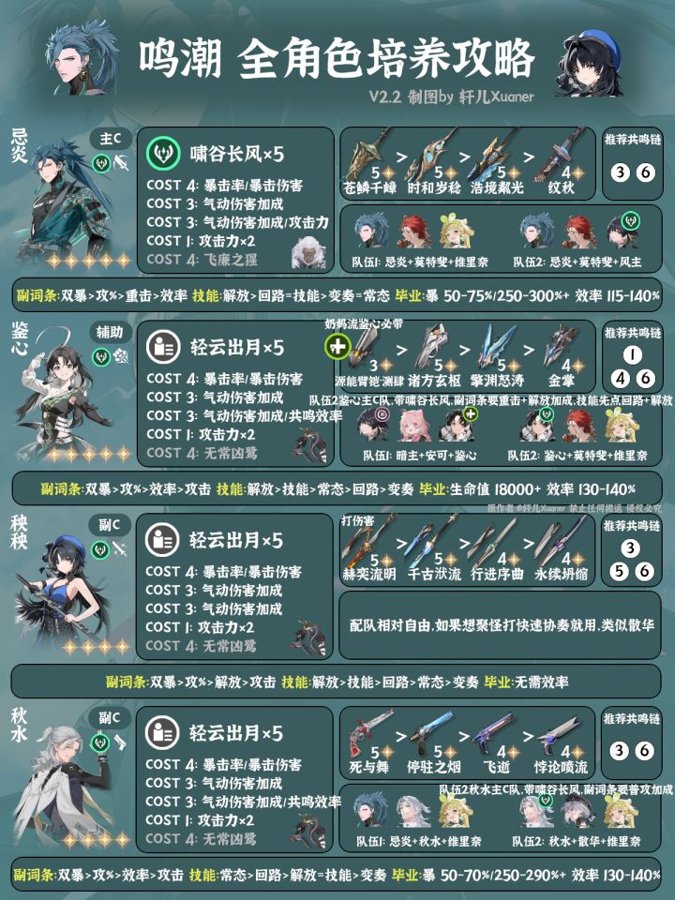Click the 啸谷长风 echo set icon
675x900 pixels.
(163, 153)
